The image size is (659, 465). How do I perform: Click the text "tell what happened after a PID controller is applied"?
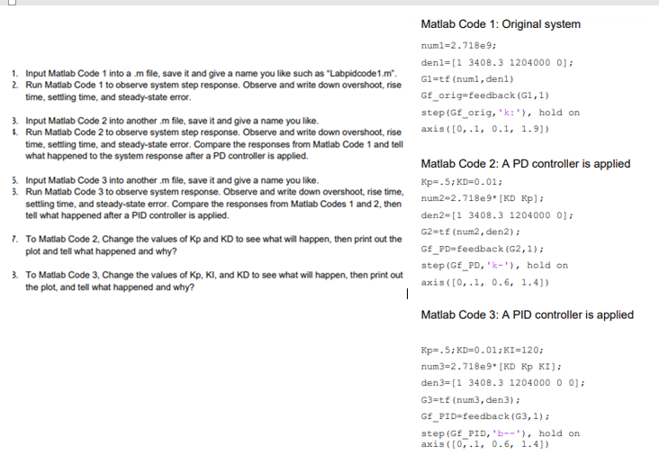tap(127, 215)
